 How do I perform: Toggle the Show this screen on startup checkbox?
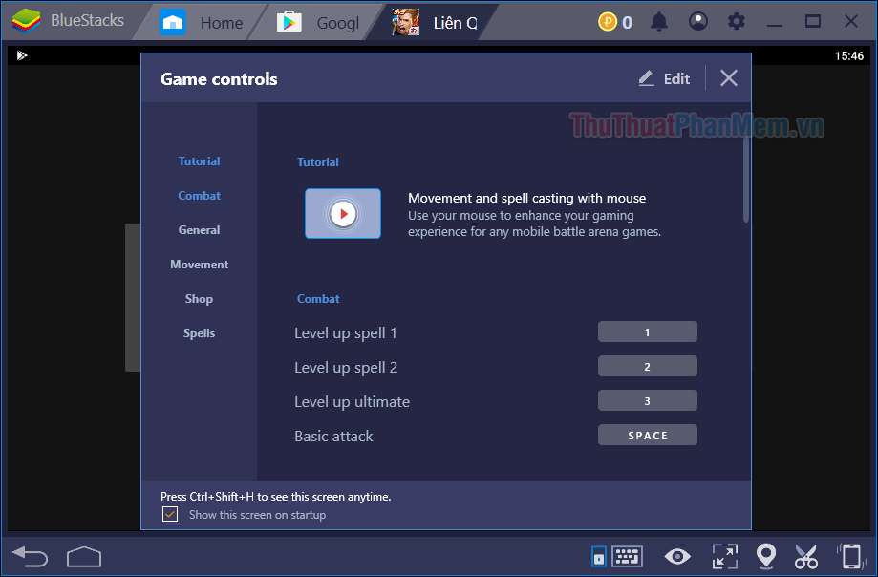pos(169,513)
